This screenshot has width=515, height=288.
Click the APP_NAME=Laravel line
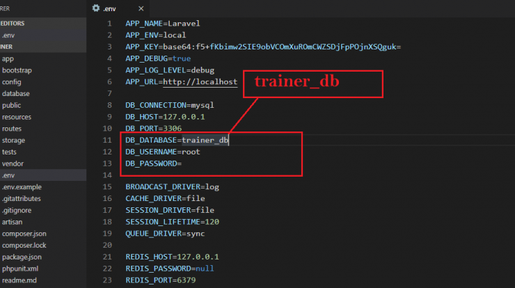coord(163,24)
